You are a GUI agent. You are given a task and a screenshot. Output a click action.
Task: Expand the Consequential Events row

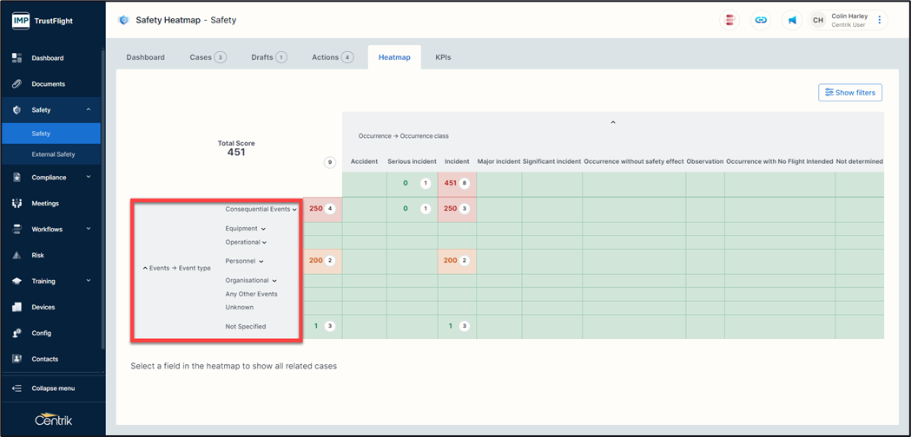pos(294,210)
